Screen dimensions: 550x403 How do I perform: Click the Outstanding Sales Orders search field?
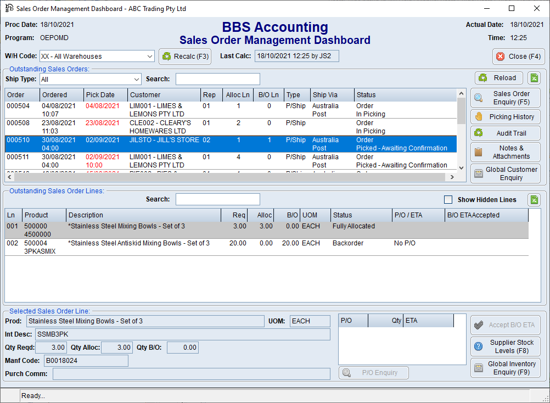coord(217,79)
